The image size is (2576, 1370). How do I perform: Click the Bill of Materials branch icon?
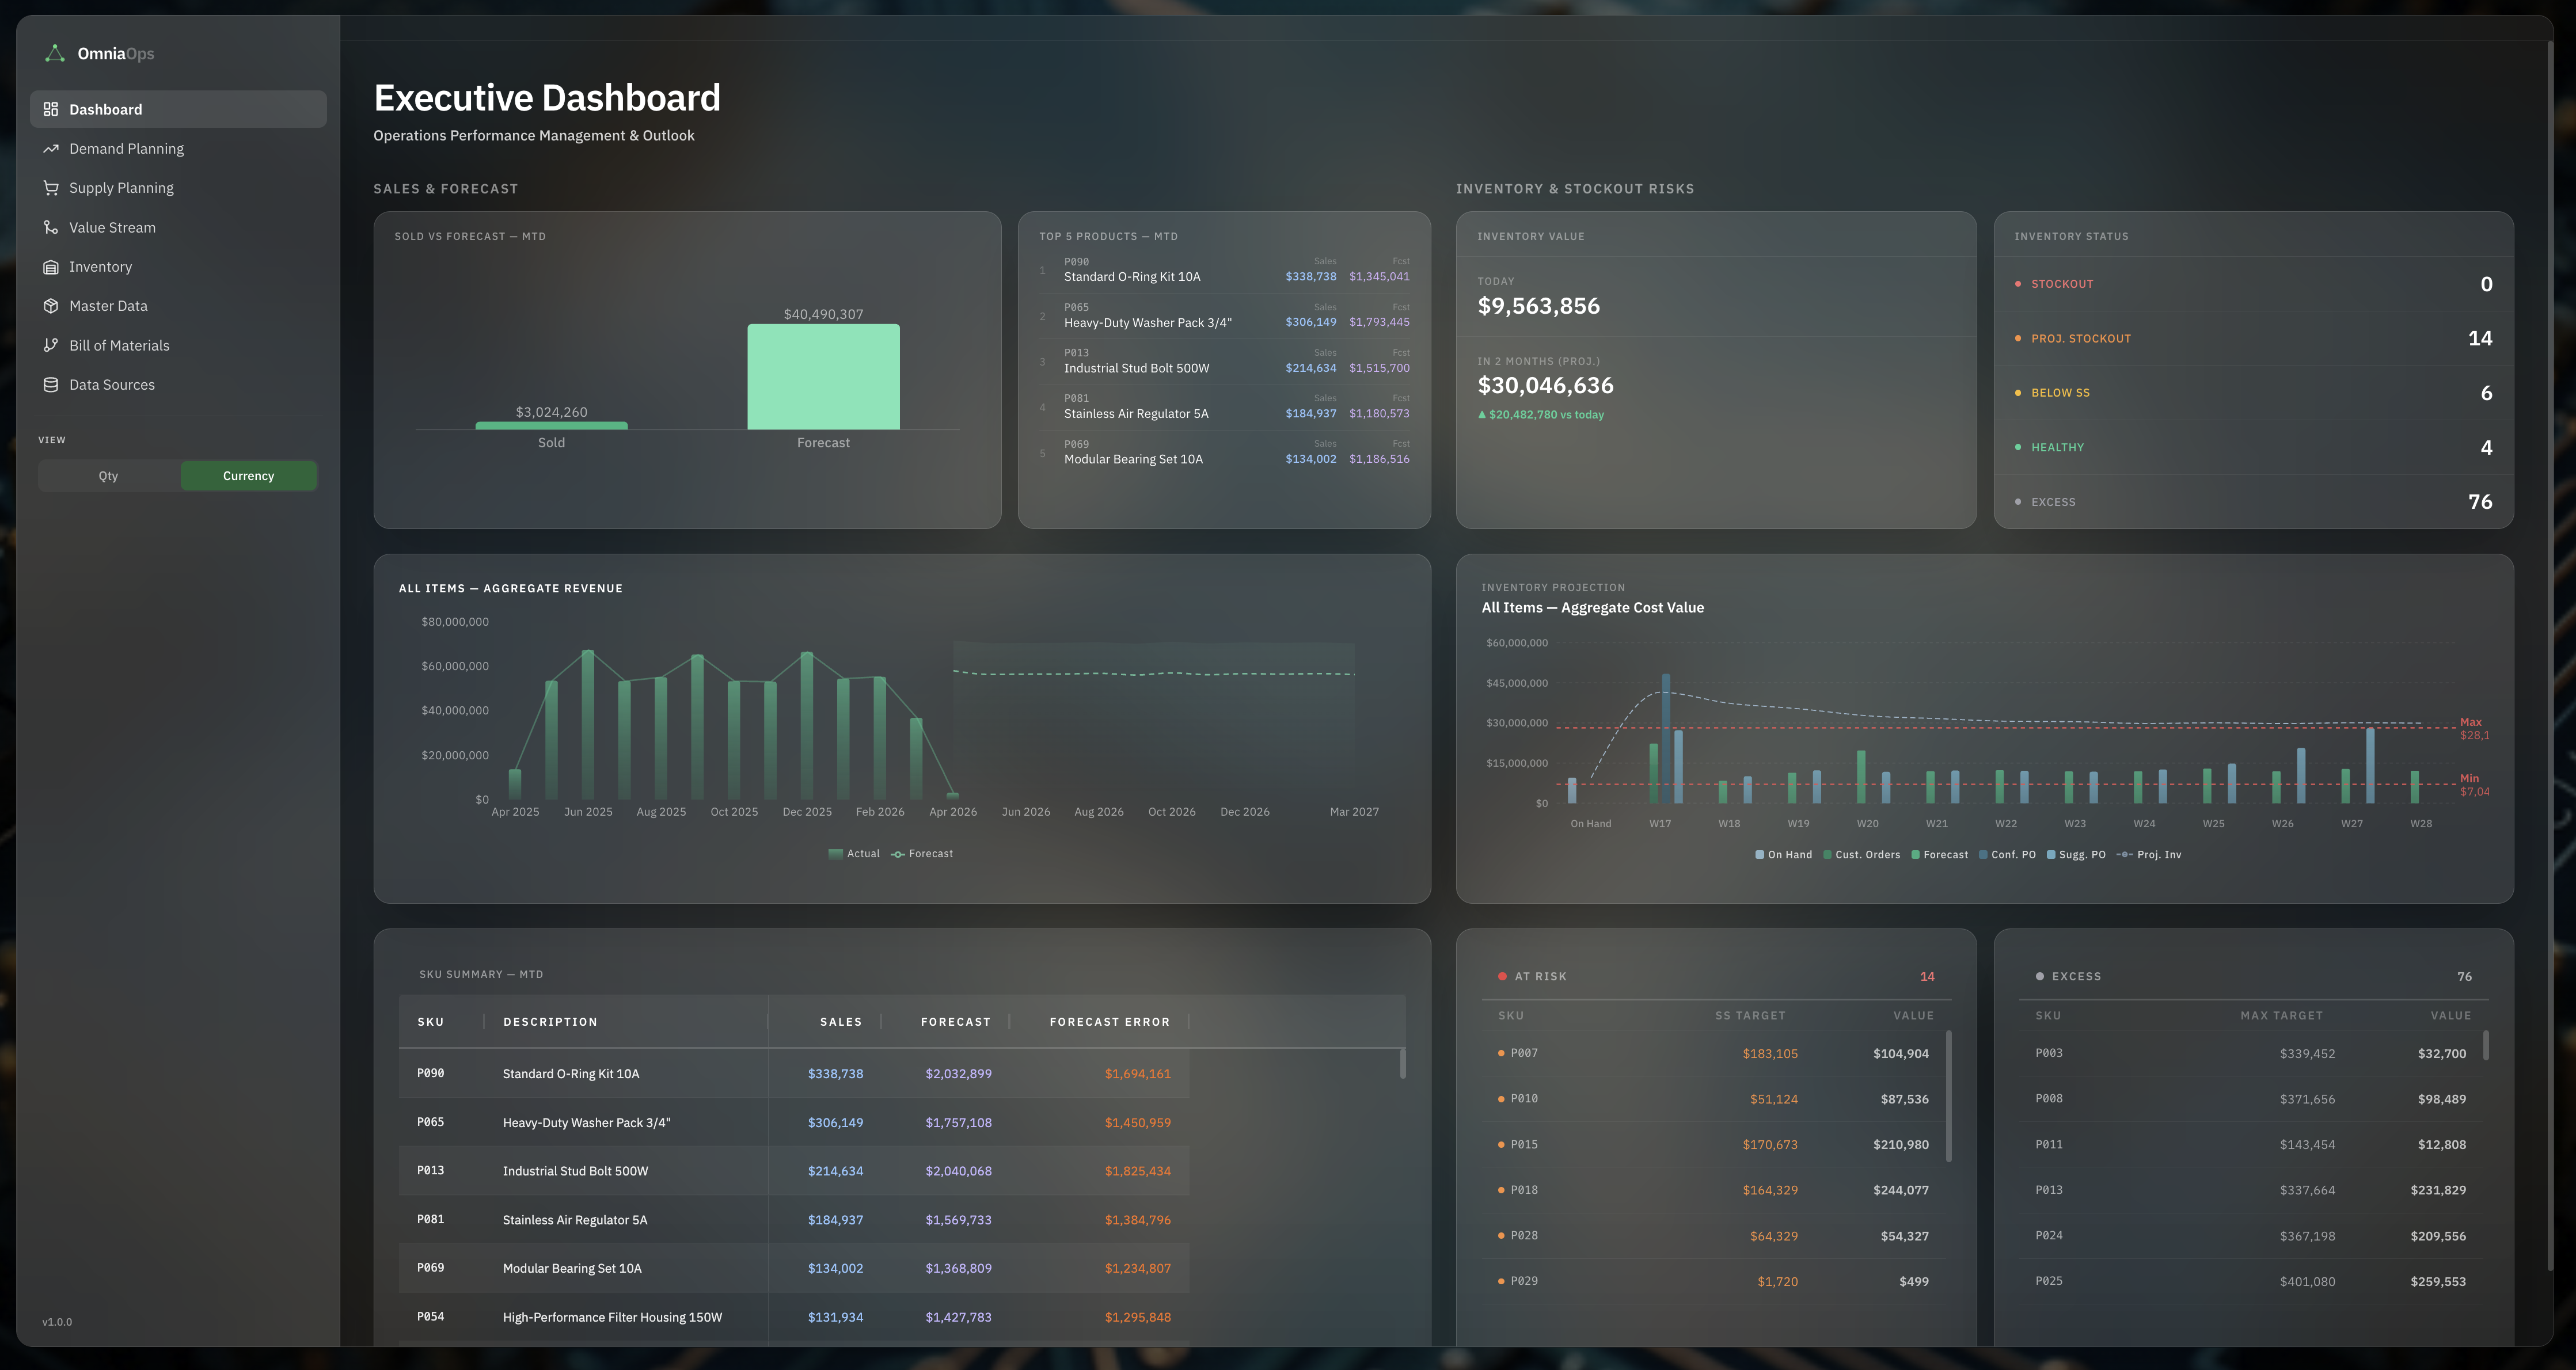(x=51, y=345)
